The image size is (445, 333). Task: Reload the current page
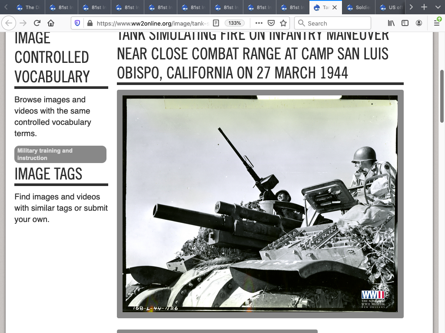(x=37, y=23)
